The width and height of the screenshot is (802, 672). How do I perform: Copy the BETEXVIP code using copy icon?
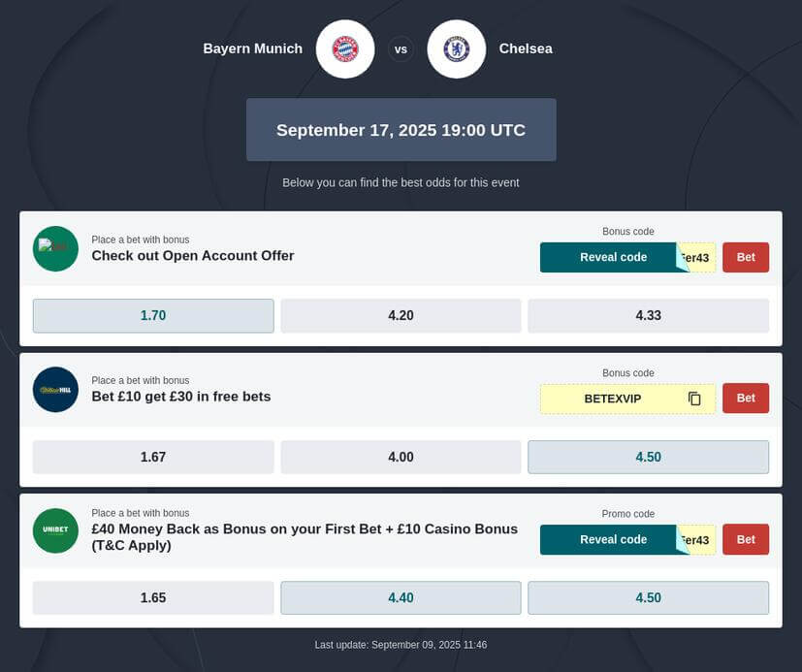[x=694, y=399]
